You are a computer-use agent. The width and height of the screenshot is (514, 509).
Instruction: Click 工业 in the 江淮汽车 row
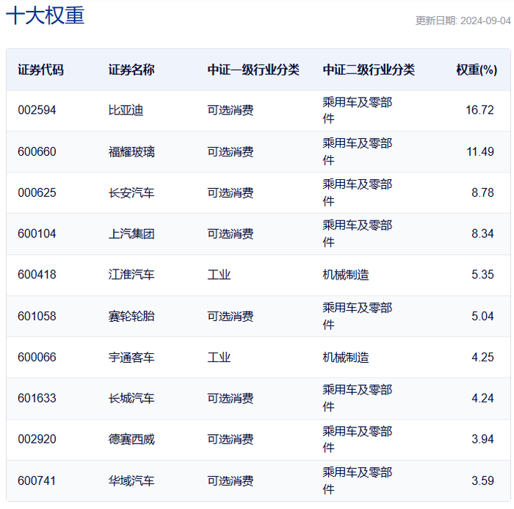219,275
